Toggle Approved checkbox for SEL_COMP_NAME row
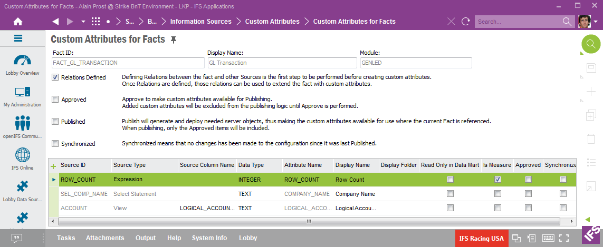The image size is (603, 247). click(x=529, y=194)
